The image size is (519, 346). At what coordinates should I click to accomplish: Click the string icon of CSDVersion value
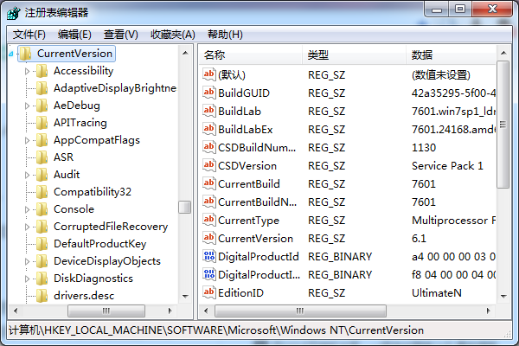pyautogui.click(x=209, y=165)
